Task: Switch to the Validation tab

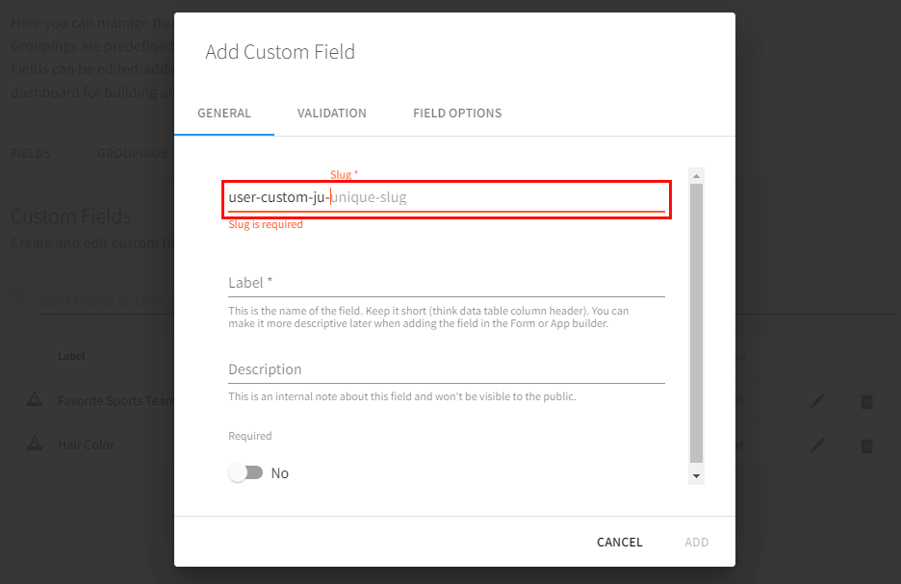Action: 331,114
